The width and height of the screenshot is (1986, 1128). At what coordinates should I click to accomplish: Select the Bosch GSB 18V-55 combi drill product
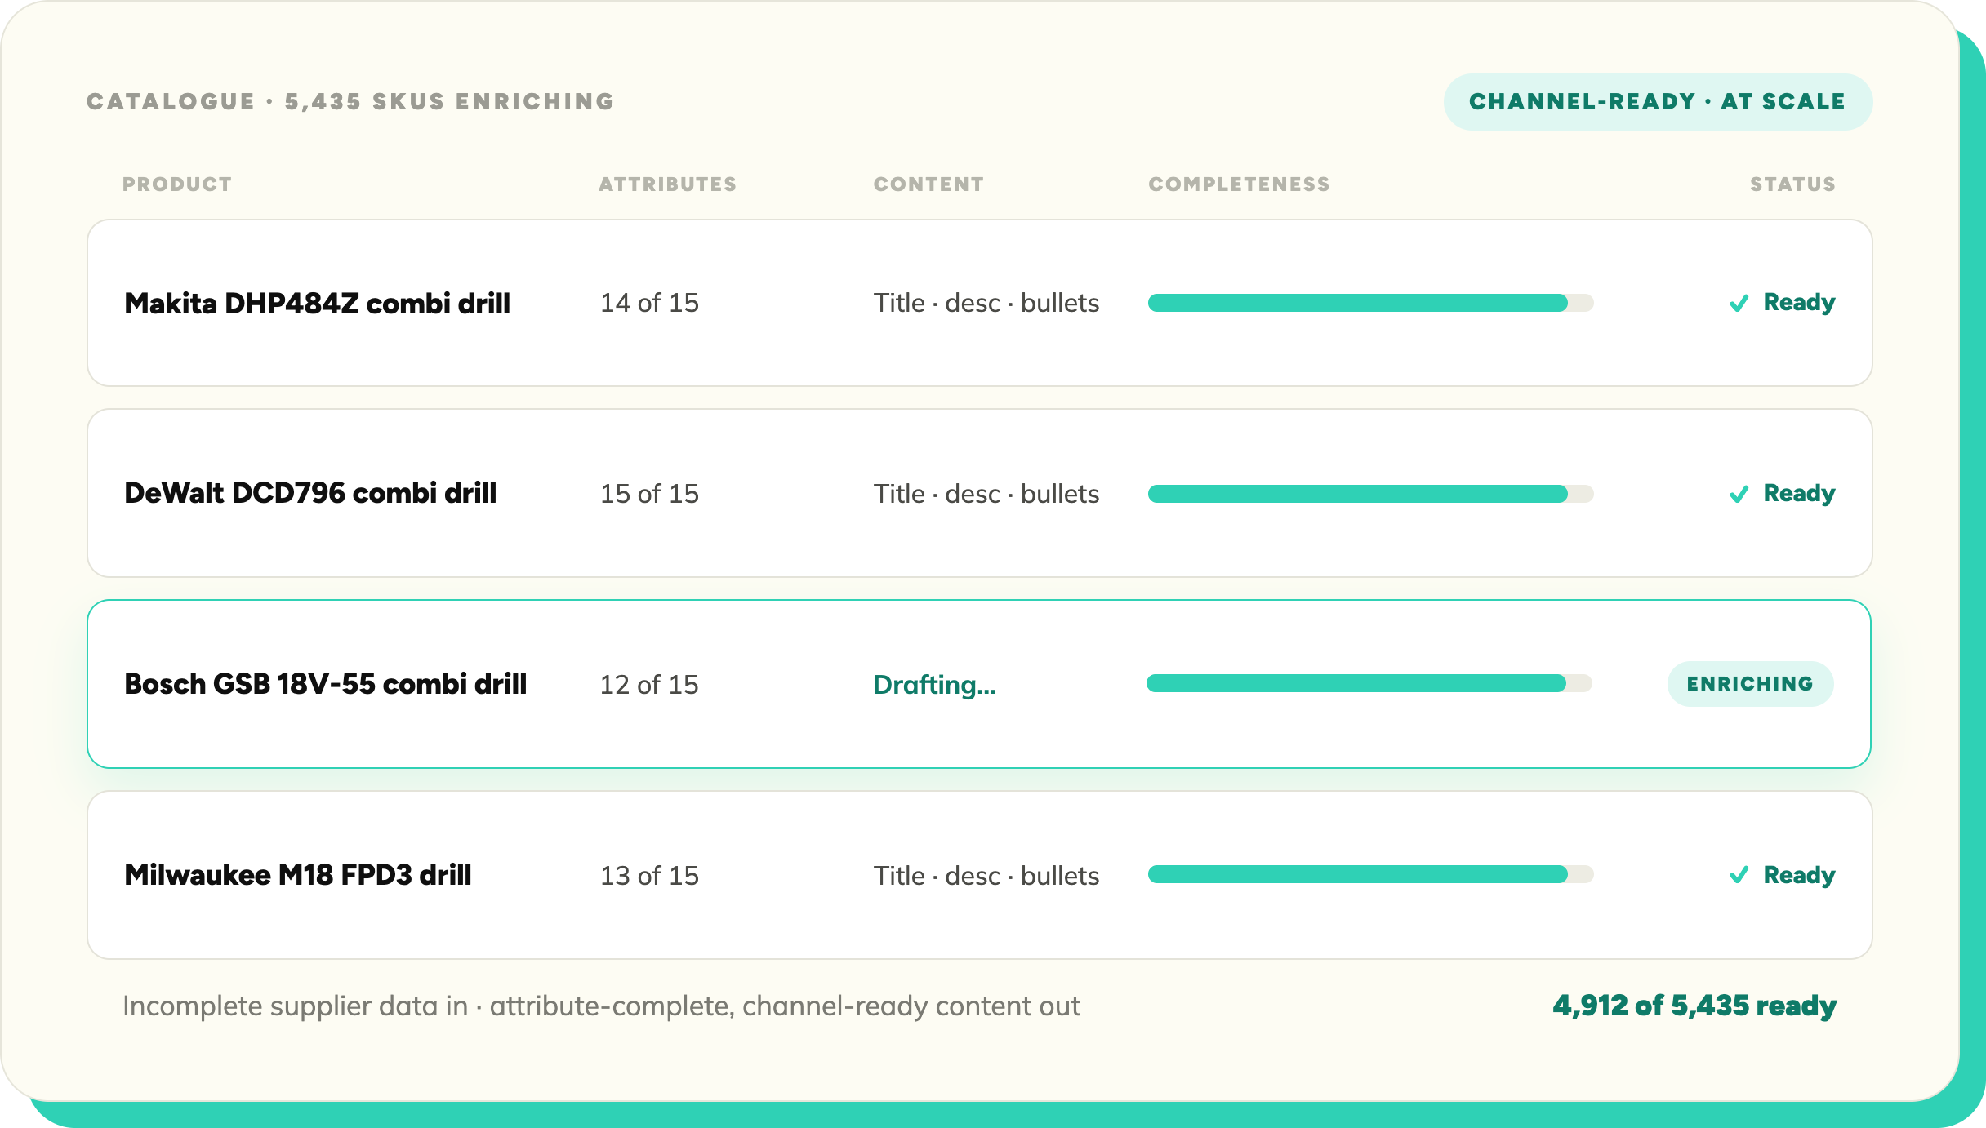tap(325, 684)
